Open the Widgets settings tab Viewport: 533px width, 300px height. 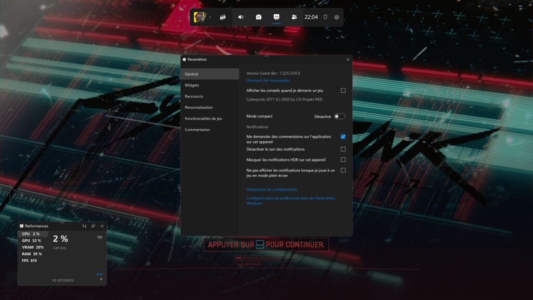click(x=210, y=85)
